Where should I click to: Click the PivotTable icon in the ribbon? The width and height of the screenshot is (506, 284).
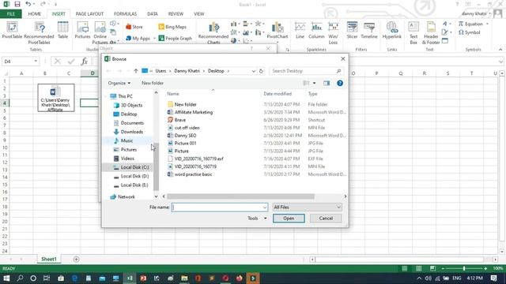pos(12,30)
